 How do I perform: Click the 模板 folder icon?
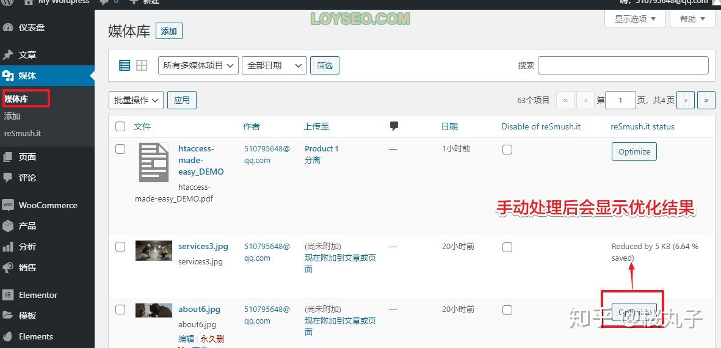(8, 316)
